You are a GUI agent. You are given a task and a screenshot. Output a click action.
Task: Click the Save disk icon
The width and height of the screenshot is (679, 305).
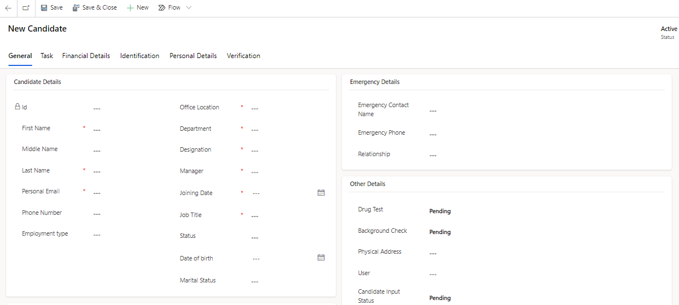44,8
